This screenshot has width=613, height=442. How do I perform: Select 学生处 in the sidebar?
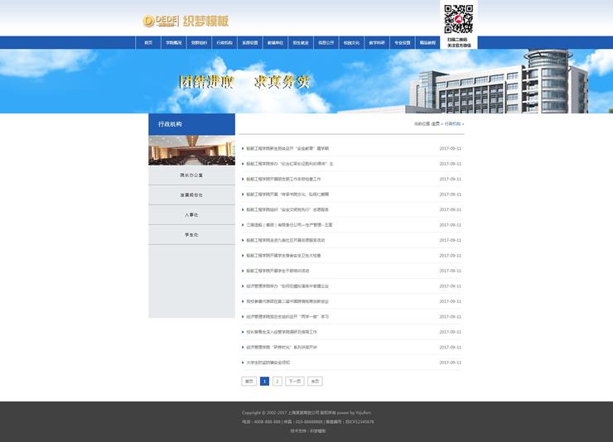pyautogui.click(x=191, y=235)
